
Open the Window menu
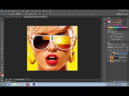coord(45,11)
